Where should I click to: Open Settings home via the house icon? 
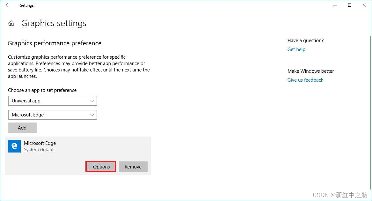pyautogui.click(x=11, y=23)
